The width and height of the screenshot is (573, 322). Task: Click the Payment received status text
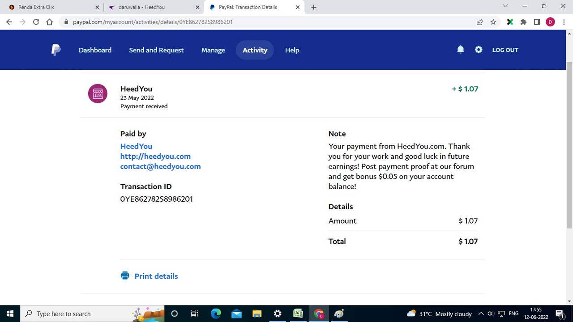click(144, 106)
